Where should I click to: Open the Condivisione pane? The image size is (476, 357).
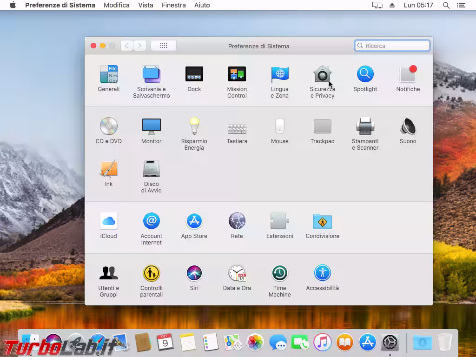pos(322,221)
